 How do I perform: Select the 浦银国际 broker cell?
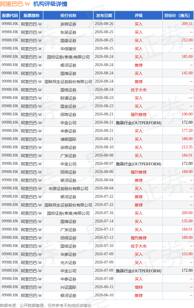point(68,139)
